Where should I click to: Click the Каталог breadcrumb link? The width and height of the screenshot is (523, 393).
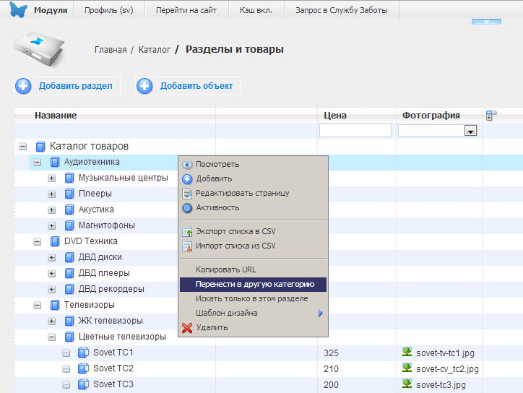(154, 50)
